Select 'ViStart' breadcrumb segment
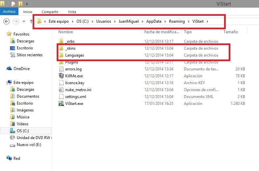Viewport: 259px width, 171px height. click(198, 21)
